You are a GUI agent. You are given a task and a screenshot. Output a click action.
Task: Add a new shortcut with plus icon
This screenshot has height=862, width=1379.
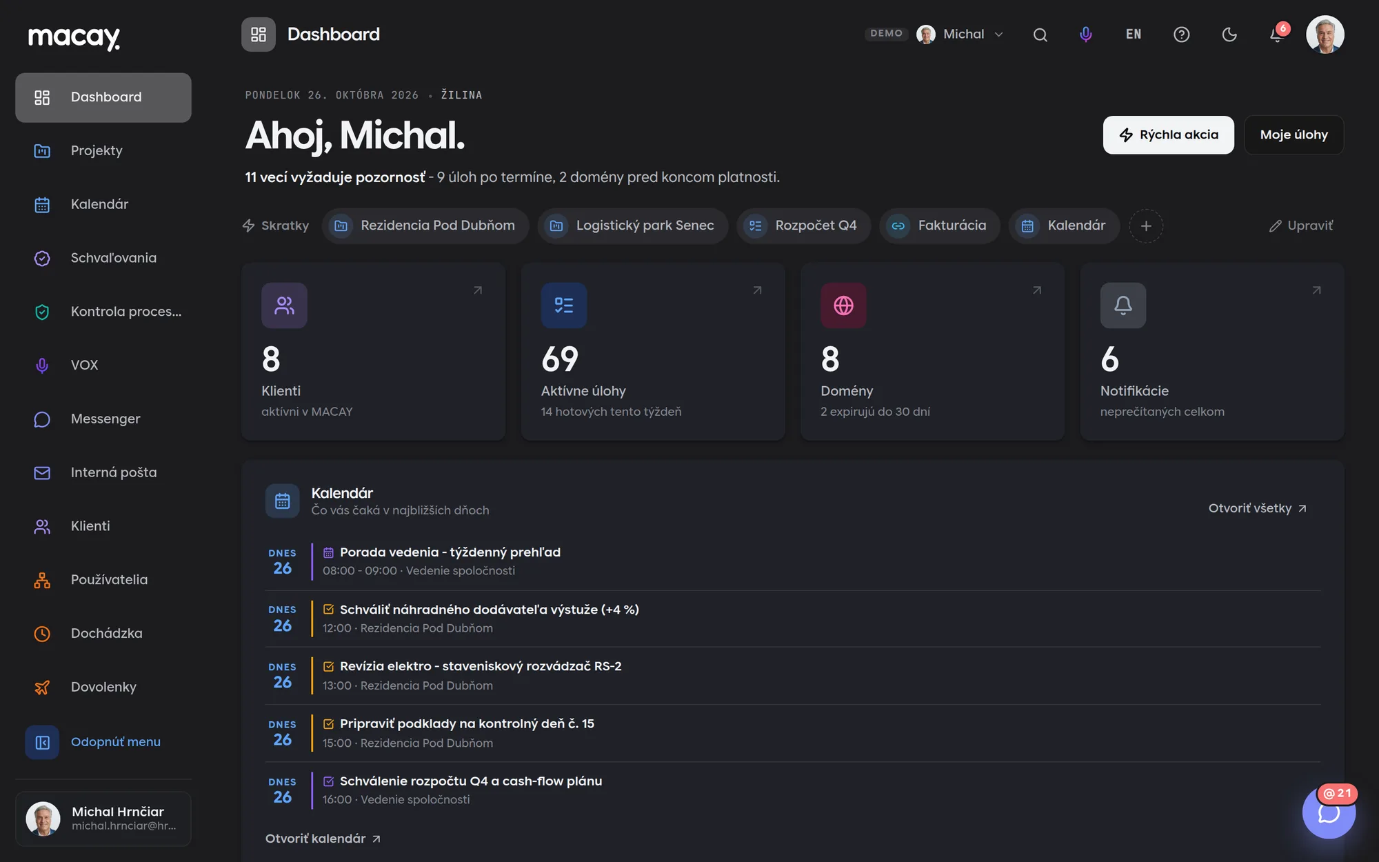[1146, 226]
